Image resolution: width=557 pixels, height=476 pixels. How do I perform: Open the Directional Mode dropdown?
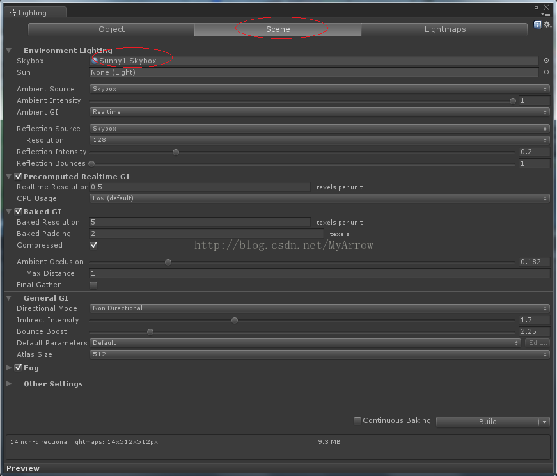(x=319, y=308)
